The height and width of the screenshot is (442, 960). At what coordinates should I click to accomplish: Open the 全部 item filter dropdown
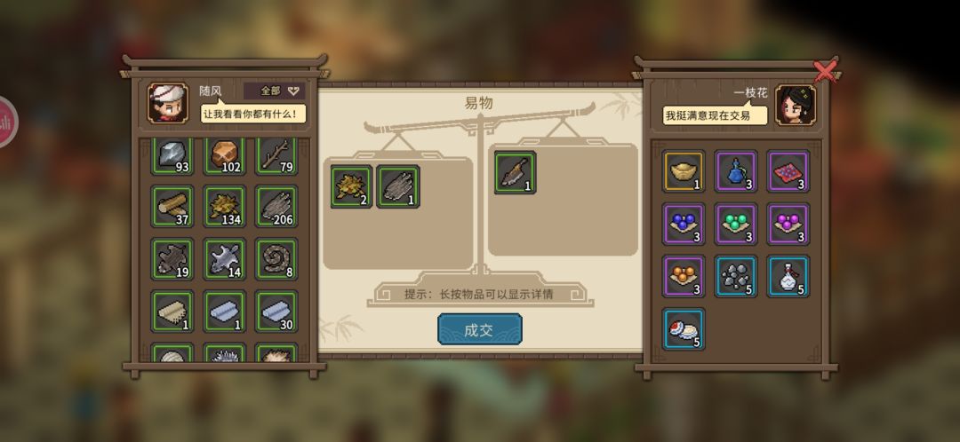[275, 91]
